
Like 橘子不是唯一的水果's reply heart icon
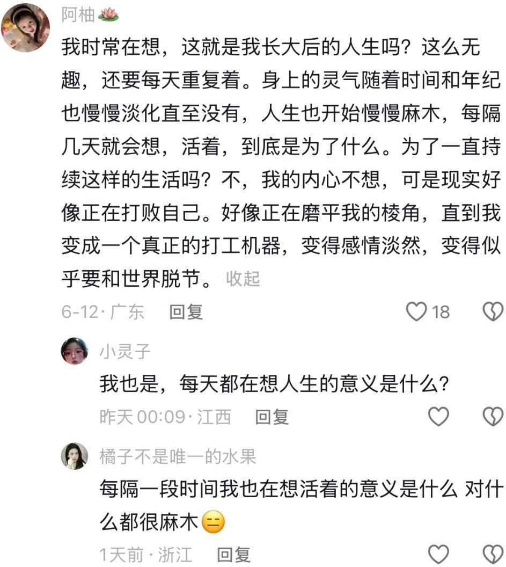pyautogui.click(x=438, y=554)
